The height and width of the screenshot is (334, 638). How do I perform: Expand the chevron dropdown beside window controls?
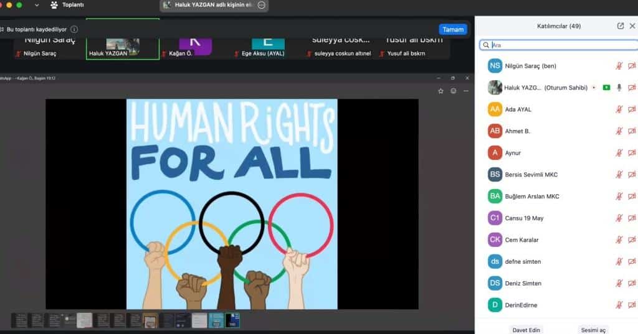click(x=37, y=5)
